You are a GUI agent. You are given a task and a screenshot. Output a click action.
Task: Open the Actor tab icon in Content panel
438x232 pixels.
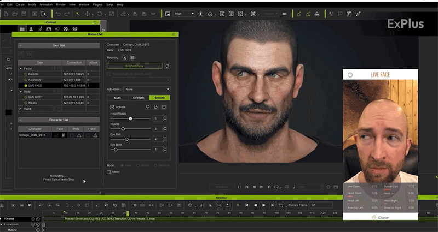(x=31, y=29)
